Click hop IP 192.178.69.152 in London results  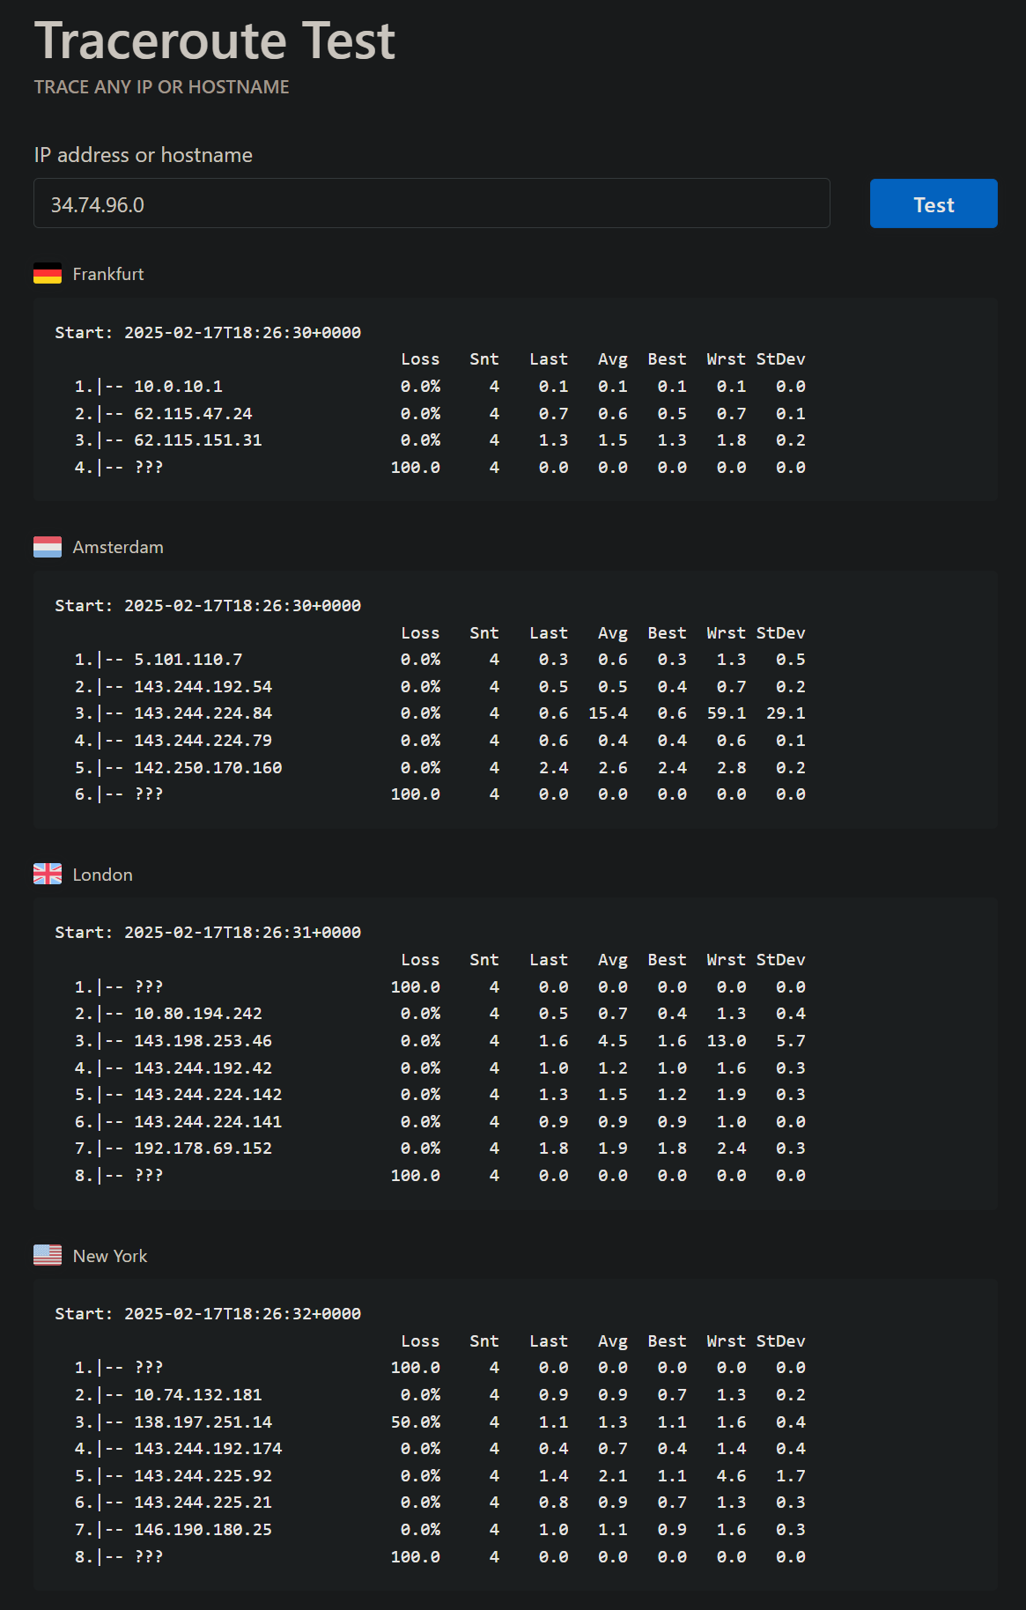pyautogui.click(x=203, y=1148)
